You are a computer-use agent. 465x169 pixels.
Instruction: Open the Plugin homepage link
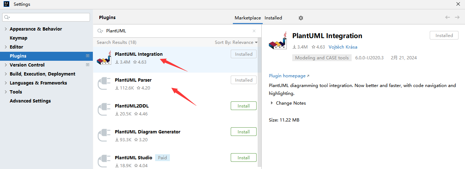pyautogui.click(x=289, y=76)
